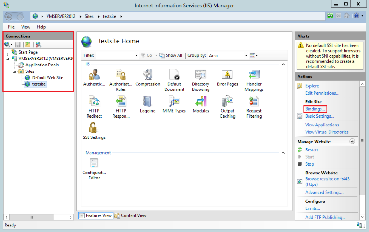
Task: Click Basic Settings... action
Action: pyautogui.click(x=320, y=116)
